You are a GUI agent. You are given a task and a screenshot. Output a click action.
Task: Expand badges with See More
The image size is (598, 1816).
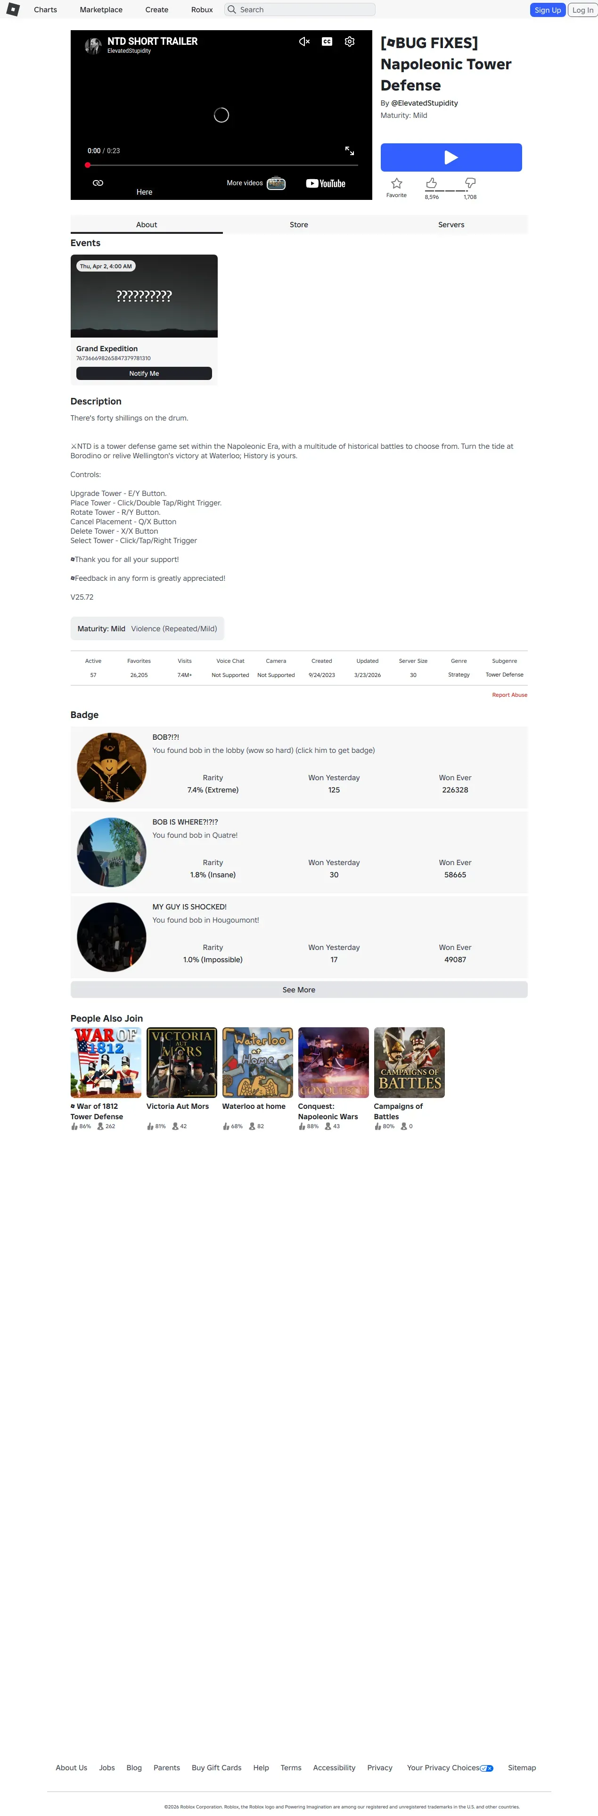(x=299, y=990)
